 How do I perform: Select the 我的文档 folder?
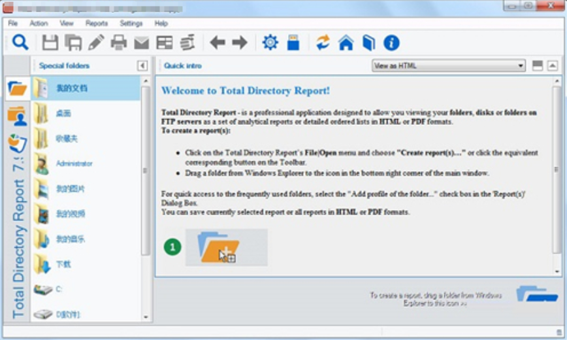86,88
